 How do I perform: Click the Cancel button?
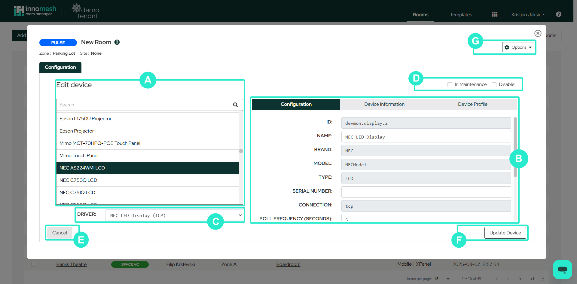(60, 233)
